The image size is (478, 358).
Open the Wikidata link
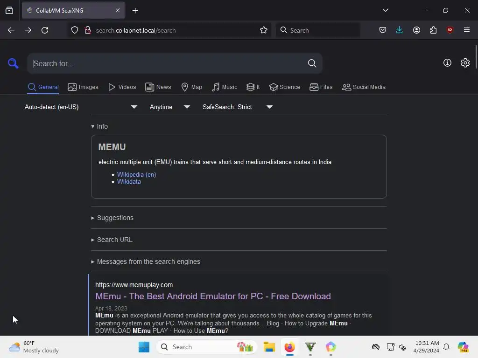point(129,181)
